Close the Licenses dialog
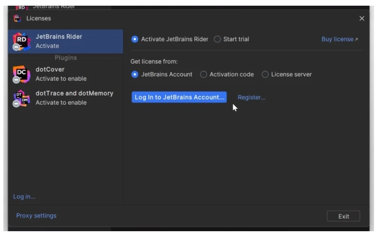375x235 pixels. pos(362,18)
